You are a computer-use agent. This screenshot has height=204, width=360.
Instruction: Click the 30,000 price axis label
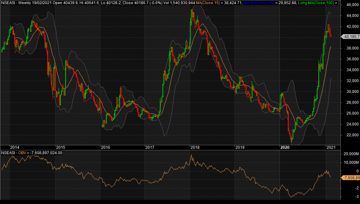pos(352,91)
